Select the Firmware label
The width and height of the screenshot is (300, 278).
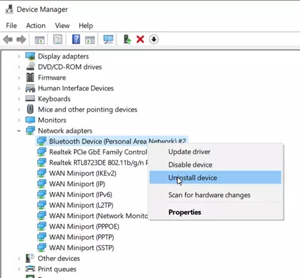(x=52, y=77)
